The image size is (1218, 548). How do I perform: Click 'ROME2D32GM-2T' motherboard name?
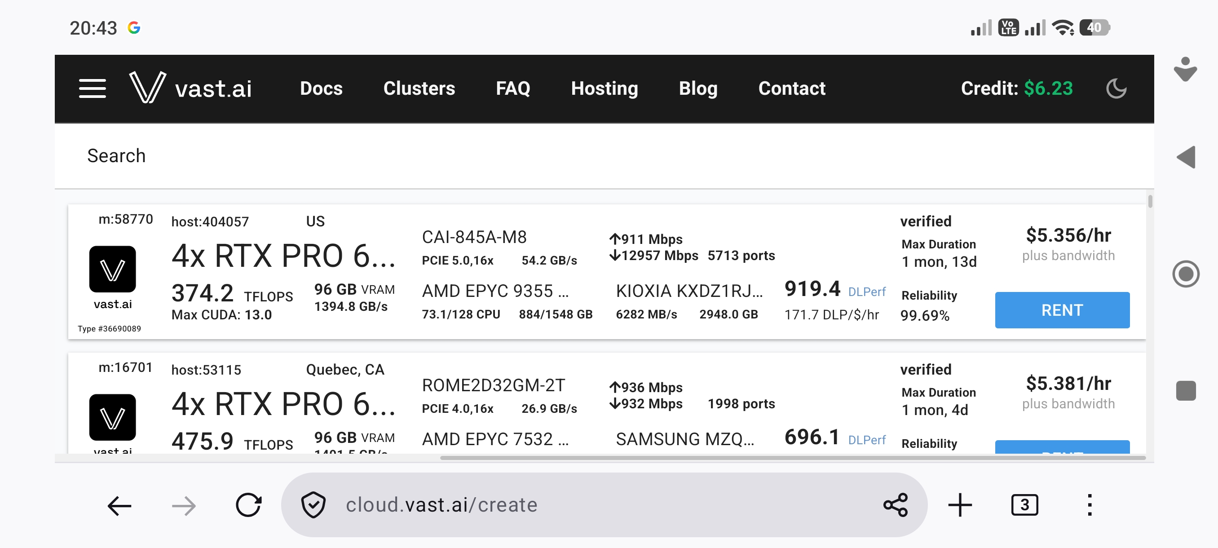pos(493,385)
